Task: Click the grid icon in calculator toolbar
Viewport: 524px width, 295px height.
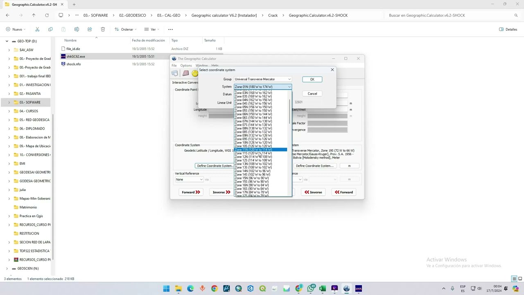Action: [x=185, y=73]
